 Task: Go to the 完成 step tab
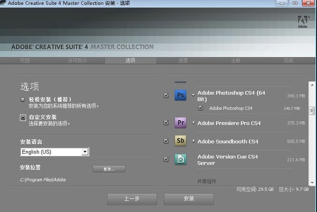tap(288, 60)
